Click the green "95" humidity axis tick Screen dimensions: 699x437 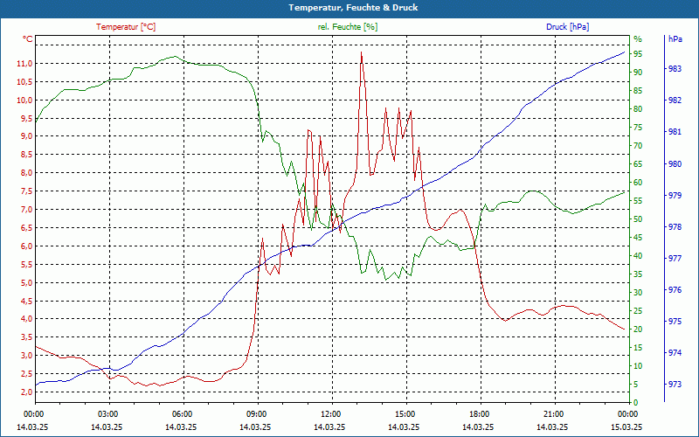coord(638,54)
